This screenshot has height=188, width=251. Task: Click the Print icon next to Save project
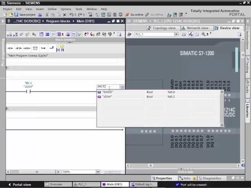tap(40, 15)
